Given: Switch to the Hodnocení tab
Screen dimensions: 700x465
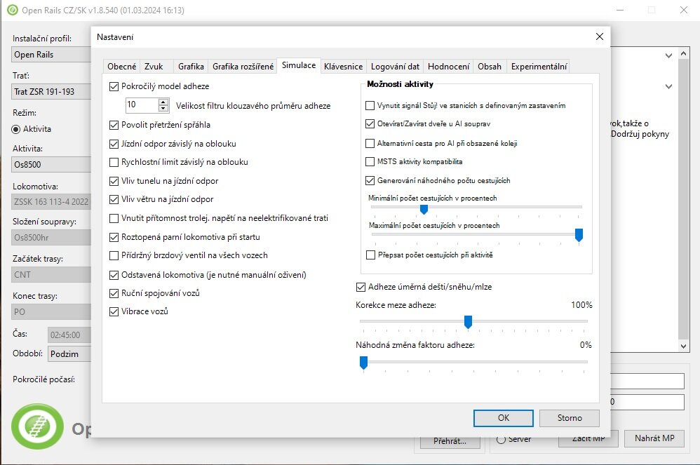Looking at the screenshot, I should 448,67.
